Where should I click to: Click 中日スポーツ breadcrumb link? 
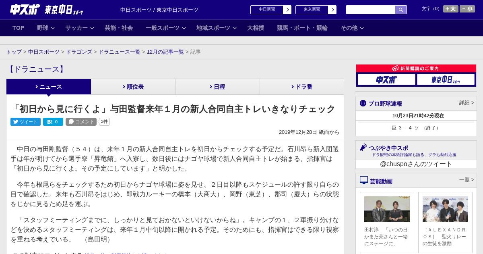point(44,52)
